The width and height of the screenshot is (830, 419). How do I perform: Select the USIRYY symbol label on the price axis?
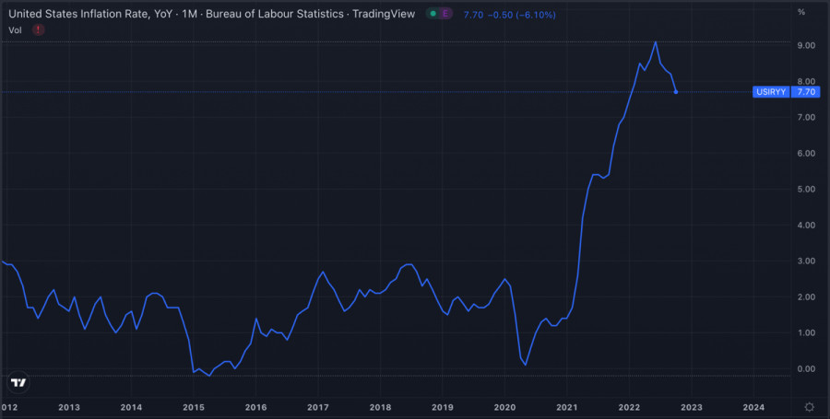[772, 92]
